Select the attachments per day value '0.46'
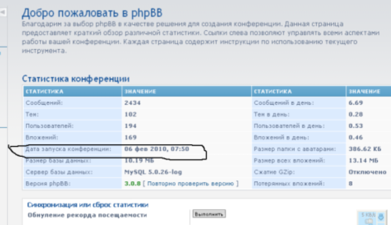The width and height of the screenshot is (391, 225). (x=356, y=137)
